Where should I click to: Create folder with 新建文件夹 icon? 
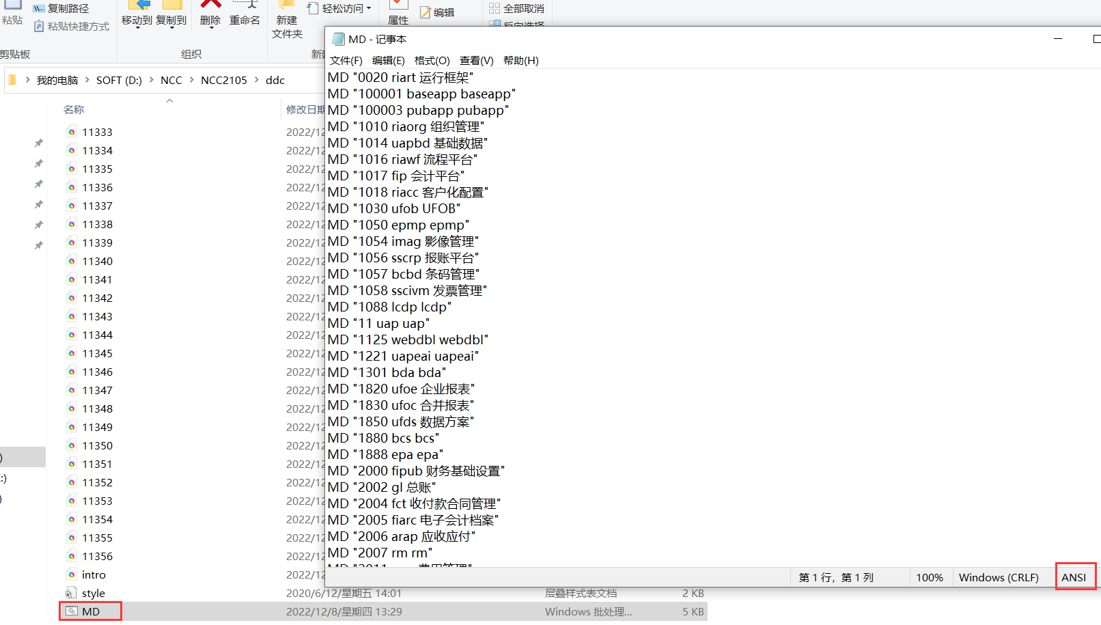(x=286, y=17)
